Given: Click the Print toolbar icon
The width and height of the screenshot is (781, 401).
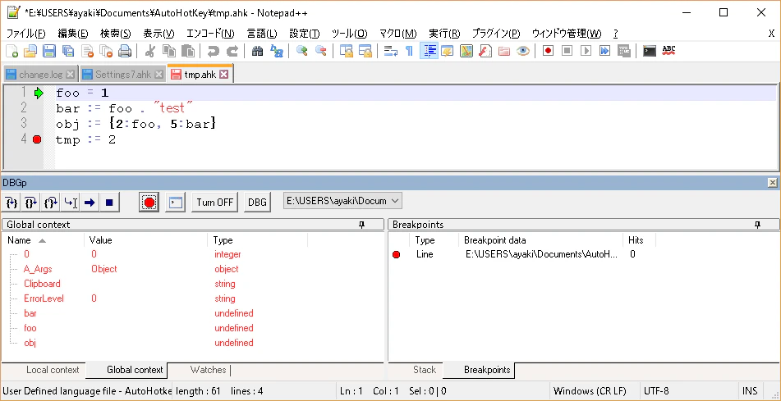Looking at the screenshot, I should [x=124, y=51].
